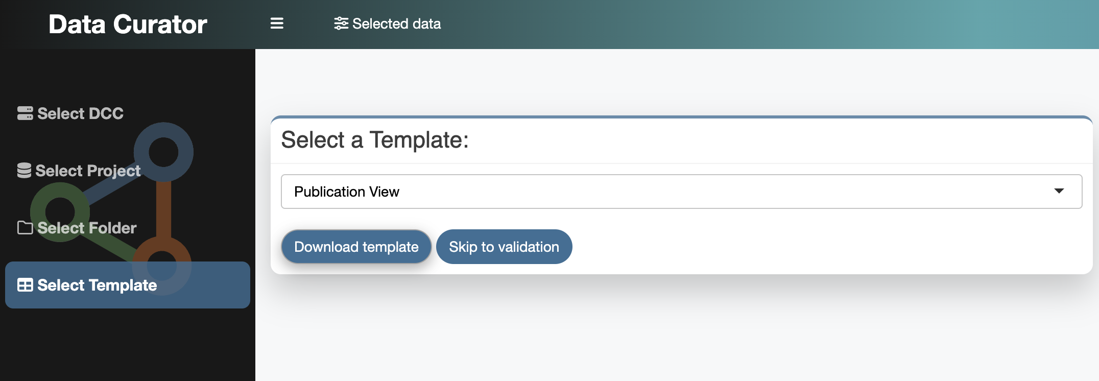Click the table icon next to Select Template
Viewport: 1099px width, 381px height.
[x=25, y=285]
